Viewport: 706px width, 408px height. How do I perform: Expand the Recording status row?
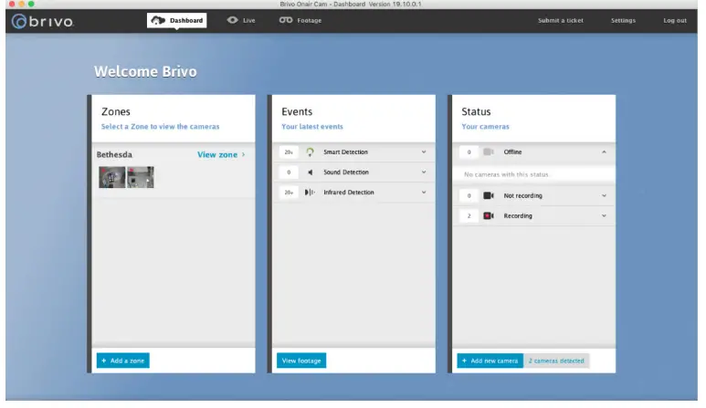(x=604, y=216)
